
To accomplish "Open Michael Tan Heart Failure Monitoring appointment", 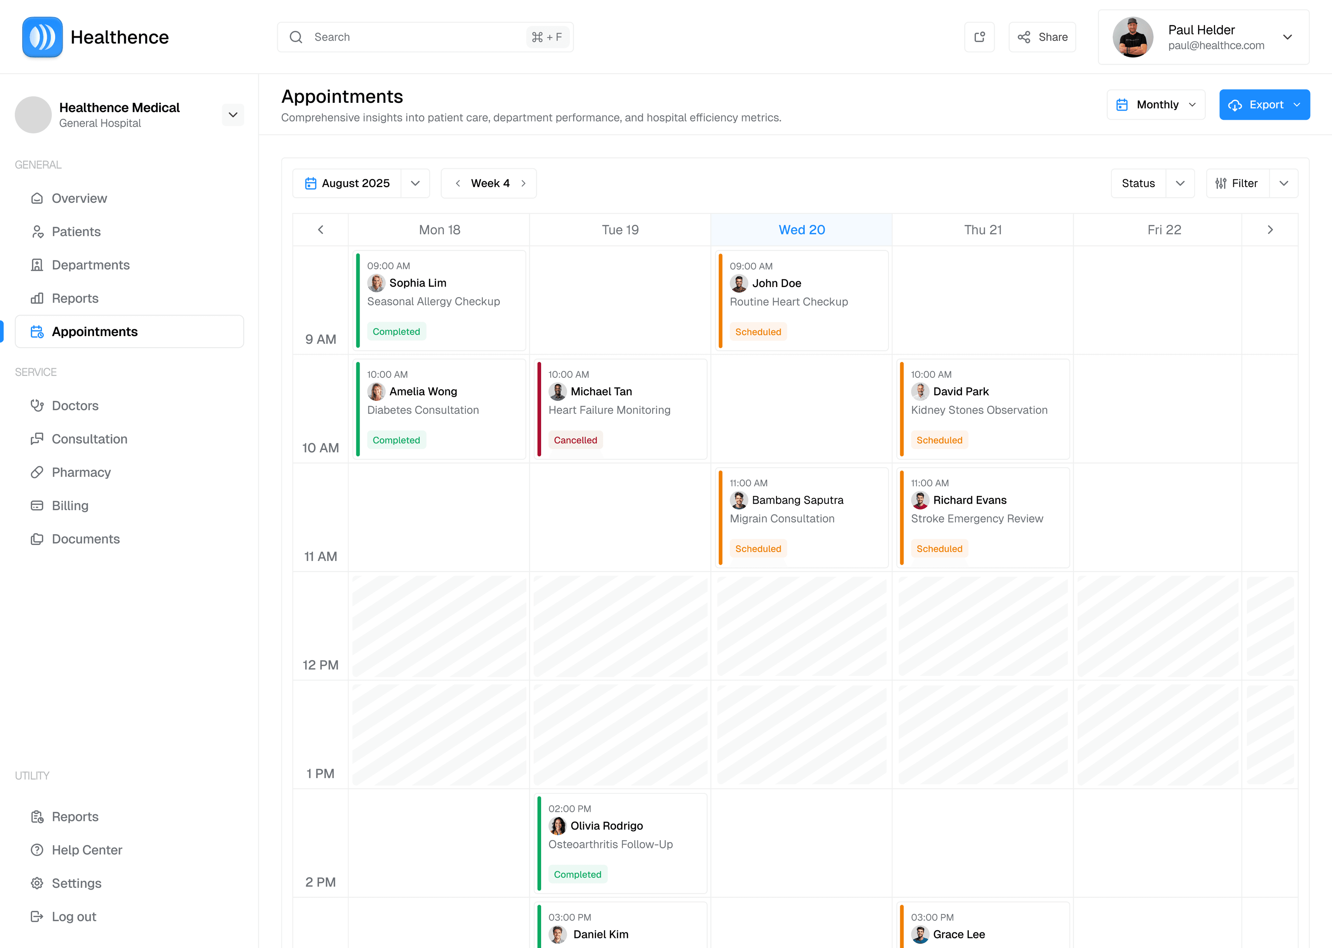I will [620, 409].
